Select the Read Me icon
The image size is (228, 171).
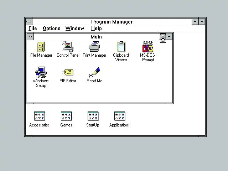[x=94, y=72]
